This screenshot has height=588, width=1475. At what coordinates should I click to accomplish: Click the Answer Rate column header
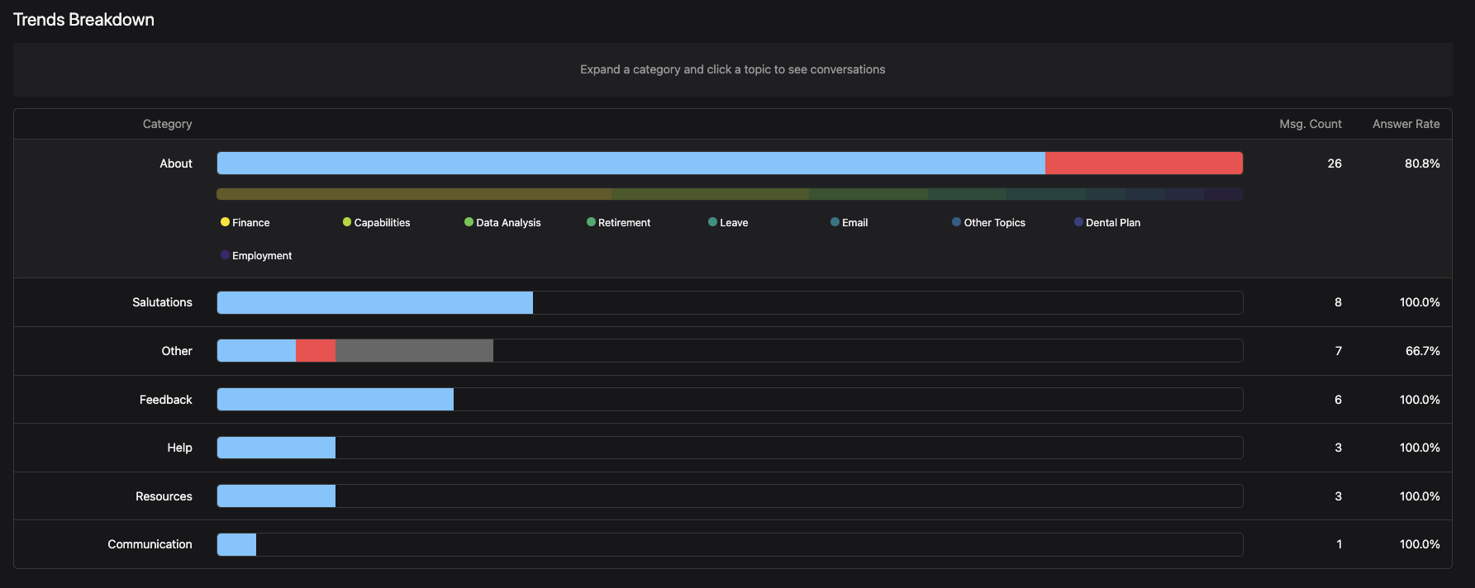tap(1406, 124)
